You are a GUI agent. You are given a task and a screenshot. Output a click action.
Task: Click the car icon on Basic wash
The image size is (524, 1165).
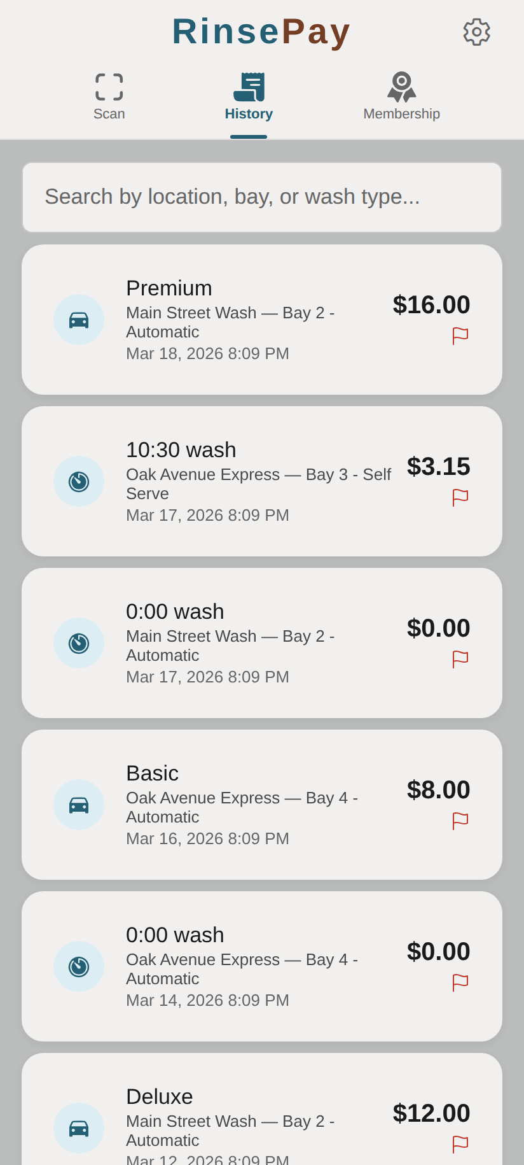(x=79, y=805)
